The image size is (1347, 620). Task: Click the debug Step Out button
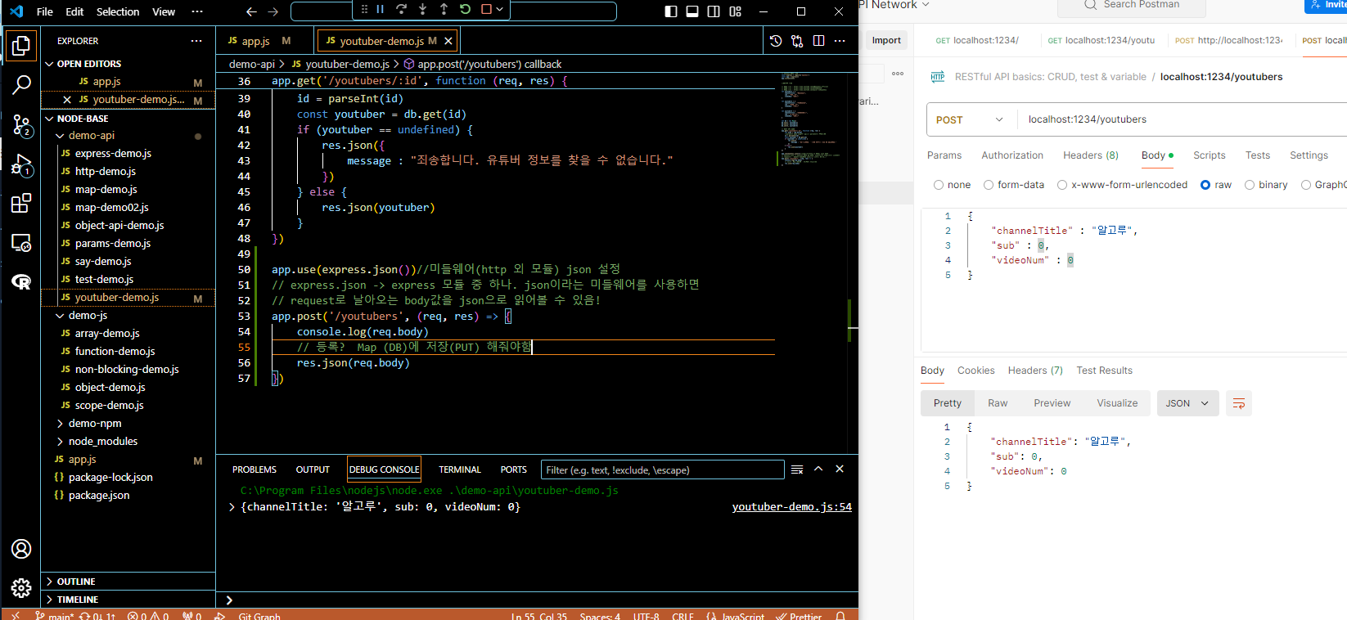[444, 9]
